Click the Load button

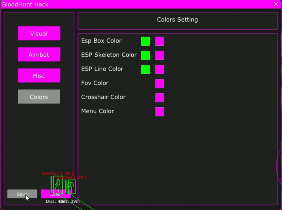pos(56,194)
